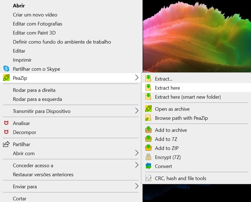Choose Open as archive
Image resolution: width=251 pixels, height=202 pixels.
(172, 109)
